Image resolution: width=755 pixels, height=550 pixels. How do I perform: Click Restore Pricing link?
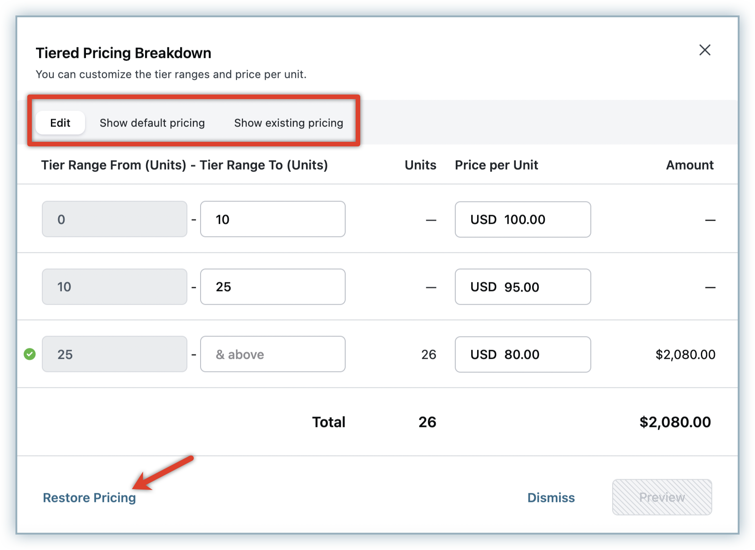point(89,498)
